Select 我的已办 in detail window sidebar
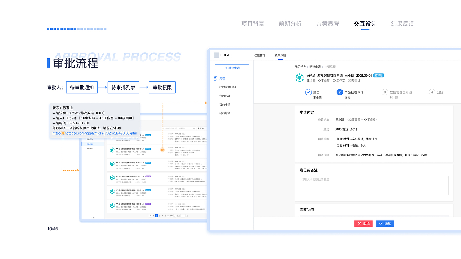The height and width of the screenshot is (259, 461). pyautogui.click(x=225, y=96)
